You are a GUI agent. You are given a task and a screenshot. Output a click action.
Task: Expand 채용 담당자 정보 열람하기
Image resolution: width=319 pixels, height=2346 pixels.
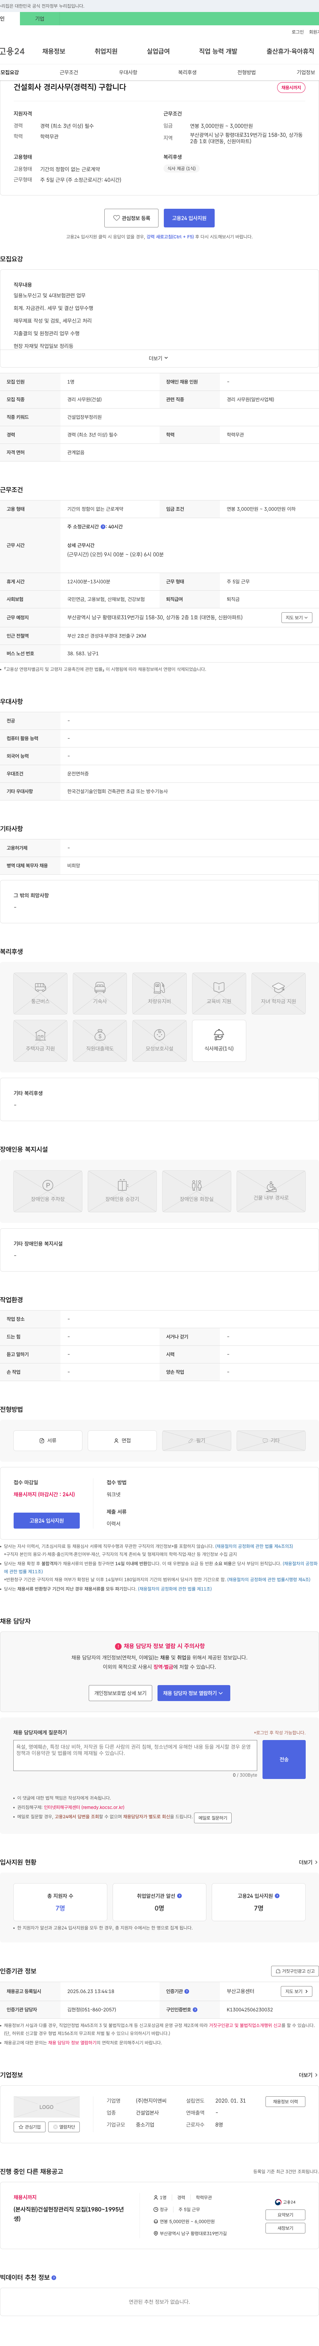(194, 1693)
